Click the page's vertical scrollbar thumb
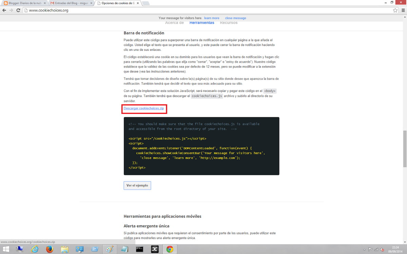The image size is (407, 254). [x=405, y=148]
